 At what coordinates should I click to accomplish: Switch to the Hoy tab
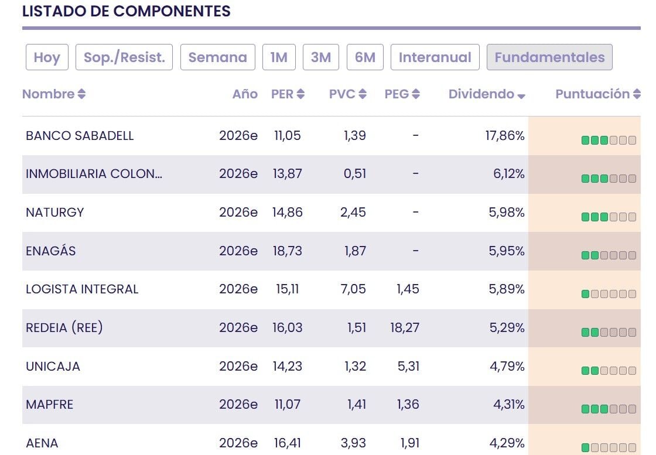click(x=47, y=57)
